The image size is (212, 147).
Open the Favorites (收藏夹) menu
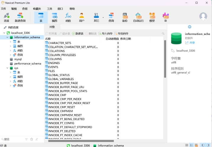tap(37, 9)
